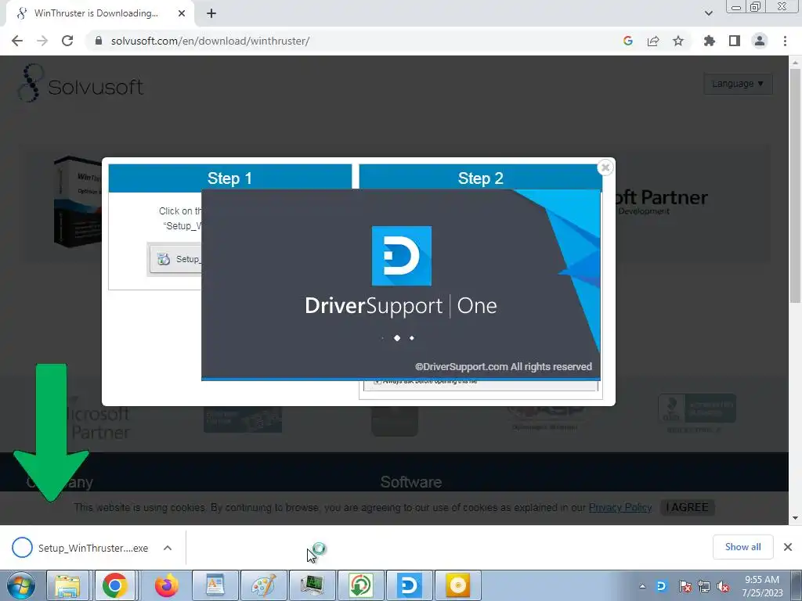
Task: Open the WordPad document taskbar icon
Action: point(215,585)
